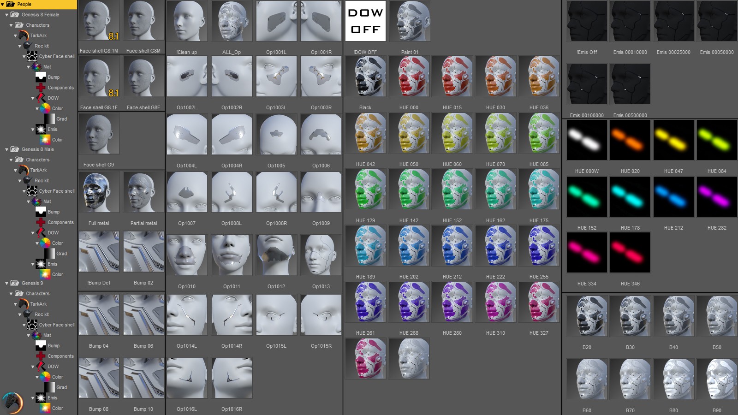This screenshot has height=415, width=738.
Task: Collapse the Mat node under Genesis 8 Male
Action: (x=29, y=202)
